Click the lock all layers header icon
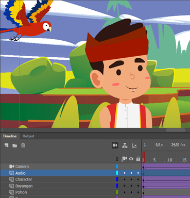Image resolution: width=190 pixels, height=198 pixels. point(138,159)
